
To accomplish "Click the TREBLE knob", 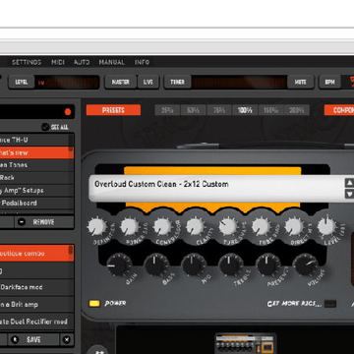I will pyautogui.click(x=231, y=265).
